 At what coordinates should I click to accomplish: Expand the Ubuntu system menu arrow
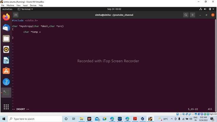pos(213,9)
